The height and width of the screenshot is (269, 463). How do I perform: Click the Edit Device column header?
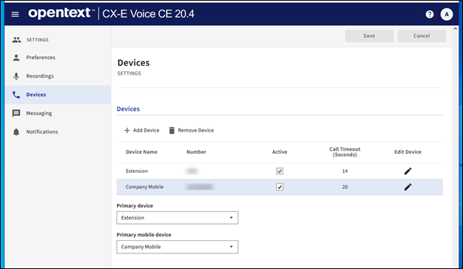pos(408,152)
